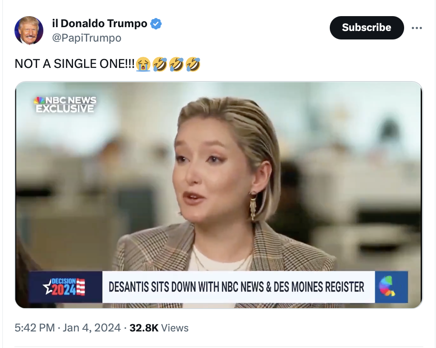Click the last rolling-laughing emoji

[193, 64]
